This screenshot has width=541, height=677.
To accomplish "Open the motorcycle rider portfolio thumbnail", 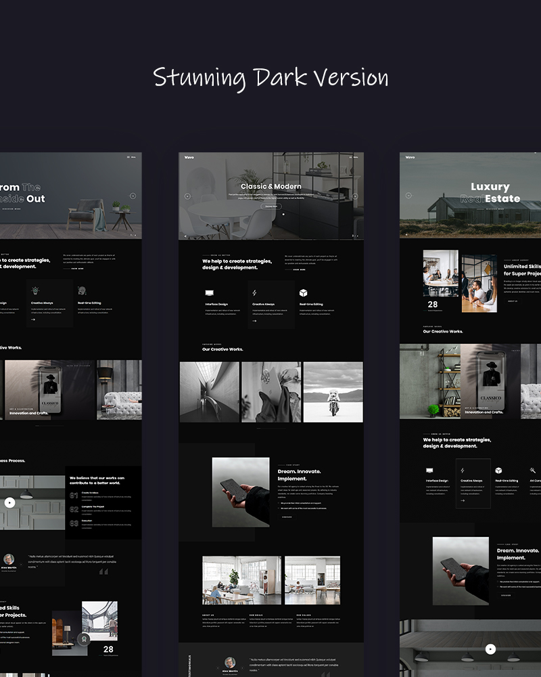I will (333, 392).
